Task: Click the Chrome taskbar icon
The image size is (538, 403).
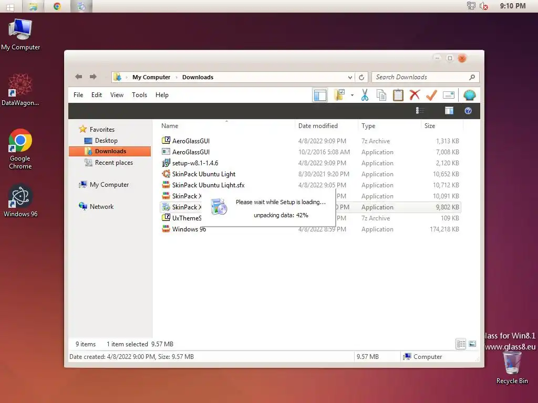Action: click(x=57, y=6)
